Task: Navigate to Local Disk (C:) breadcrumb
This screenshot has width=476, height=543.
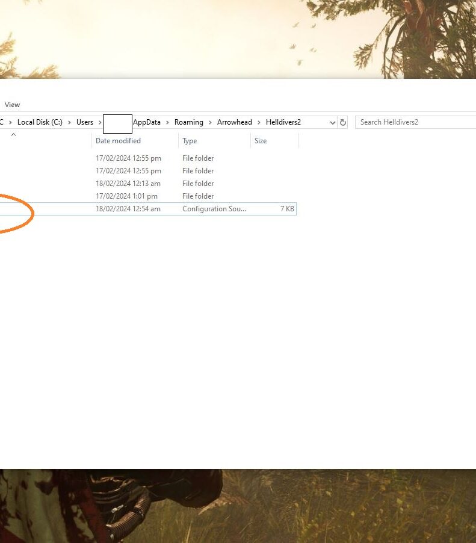Action: (x=40, y=122)
